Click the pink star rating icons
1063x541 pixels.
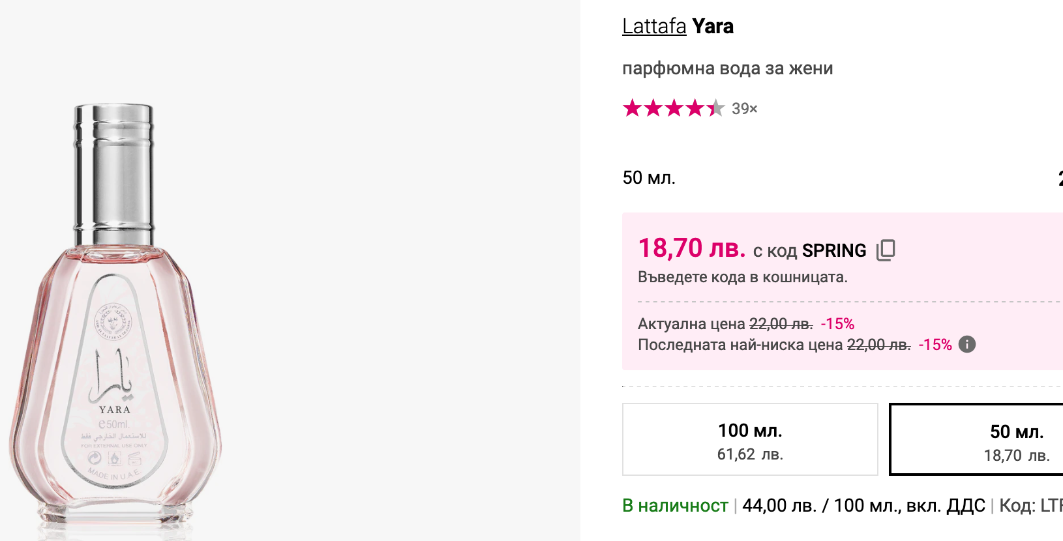[673, 108]
